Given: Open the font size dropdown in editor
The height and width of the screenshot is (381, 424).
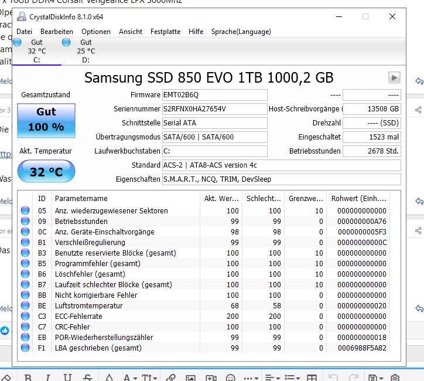Looking at the screenshot, I should 149,377.
